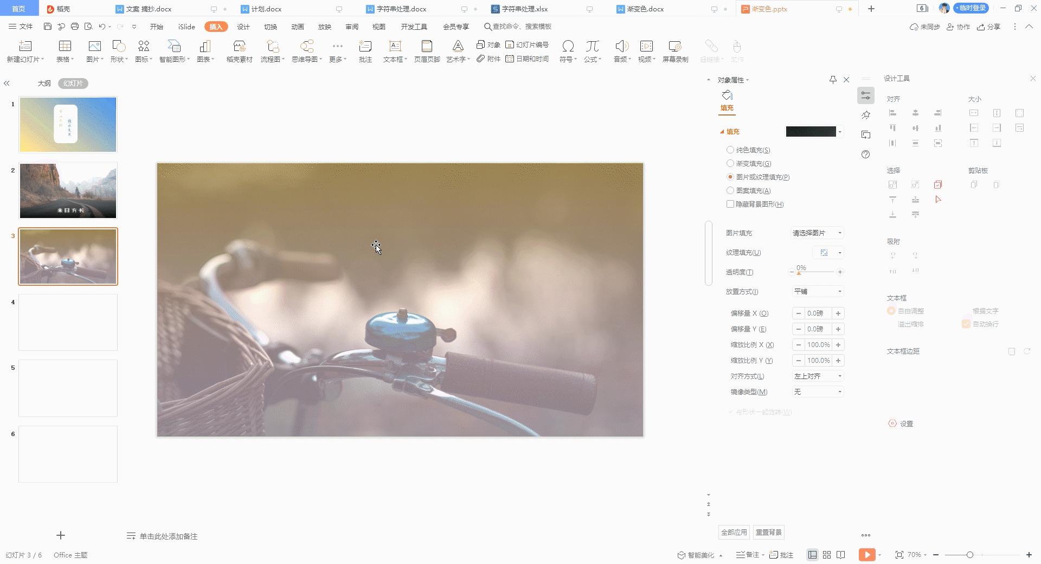Check the 隐藏背景图形 checkbox

[x=730, y=204]
